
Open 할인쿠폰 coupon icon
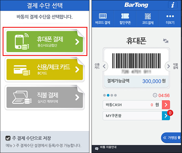point(125,16)
